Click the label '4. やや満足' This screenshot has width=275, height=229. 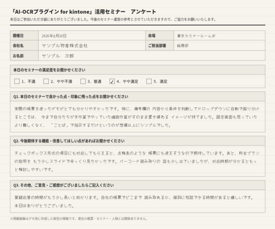[128, 82]
